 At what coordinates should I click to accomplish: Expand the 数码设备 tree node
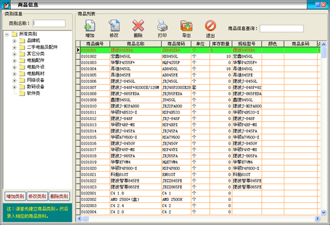click(14, 87)
